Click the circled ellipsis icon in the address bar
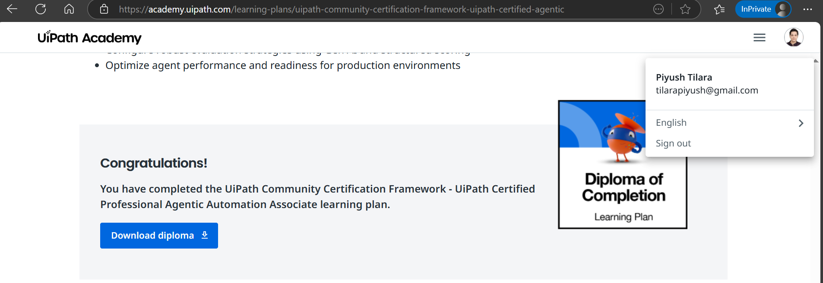Viewport: 823px width, 283px height. [658, 9]
